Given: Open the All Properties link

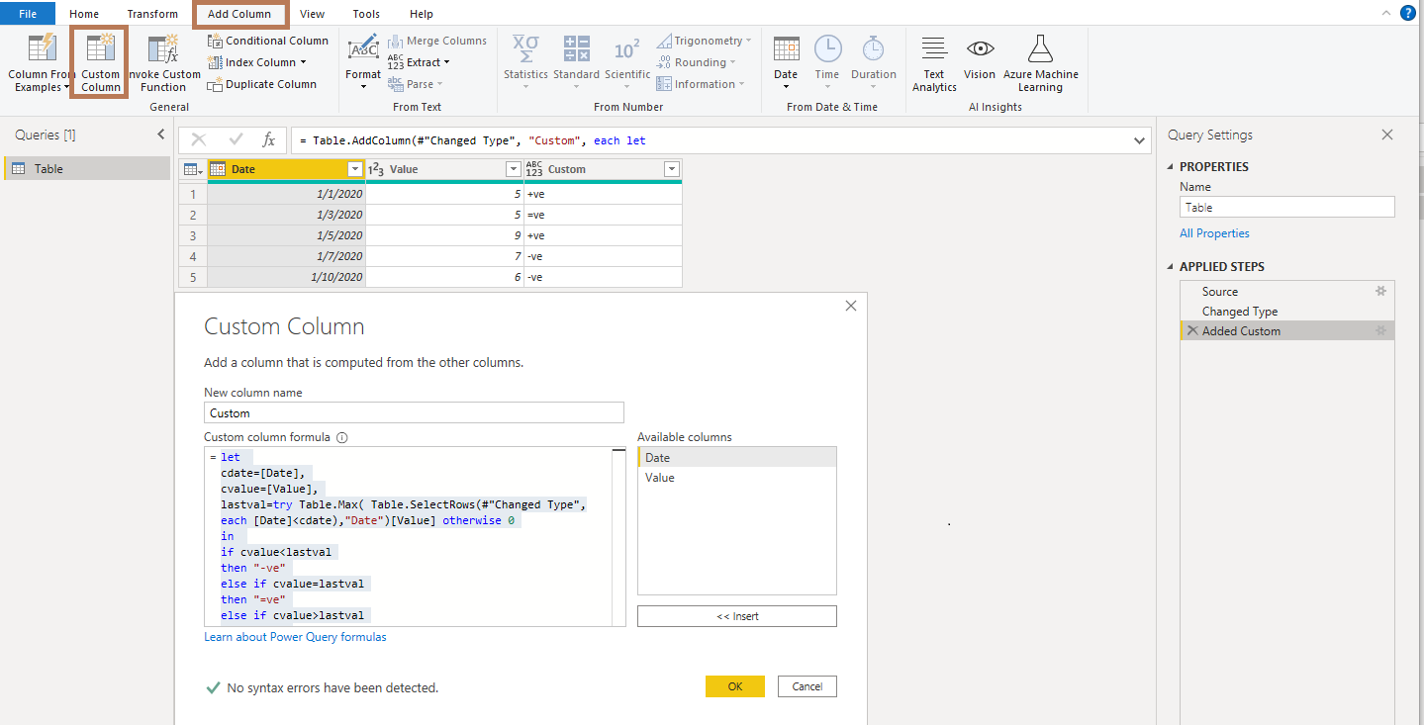Looking at the screenshot, I should (1214, 233).
